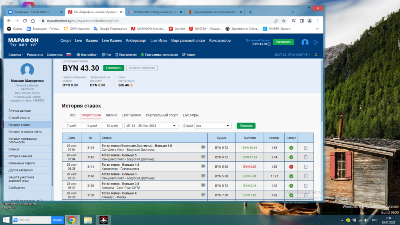The image size is (400, 225).
Task: Open the time zone dropdown GMT+3
Action: [x=292, y=55]
